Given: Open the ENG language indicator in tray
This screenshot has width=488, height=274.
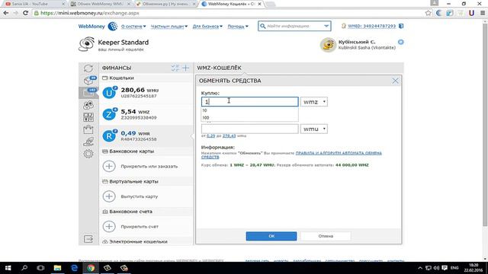Looking at the screenshot, I should point(454,268).
